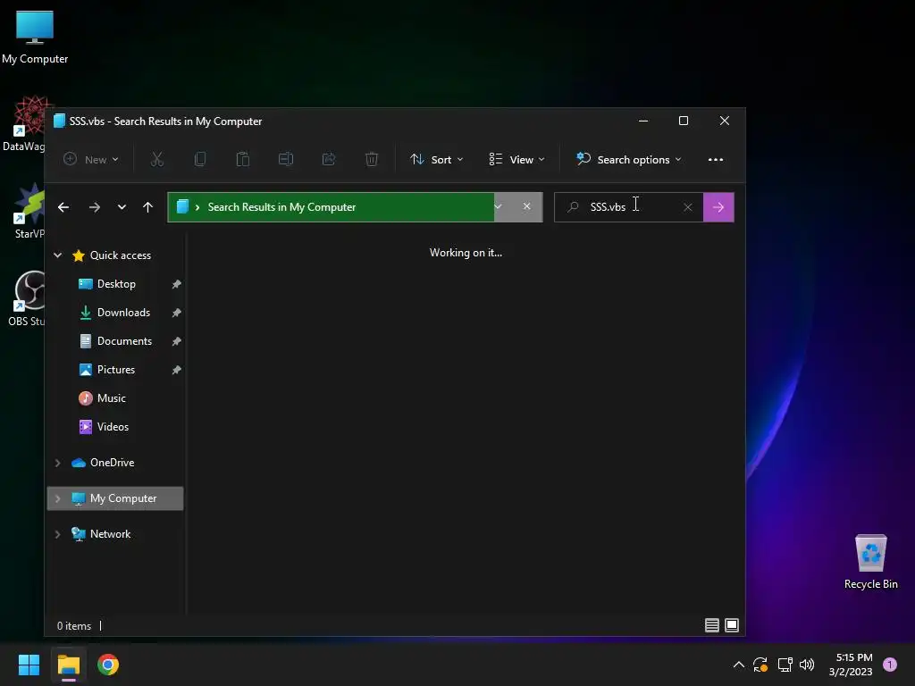The width and height of the screenshot is (915, 686).
Task: Launch Google Chrome from the taskbar
Action: pyautogui.click(x=108, y=665)
